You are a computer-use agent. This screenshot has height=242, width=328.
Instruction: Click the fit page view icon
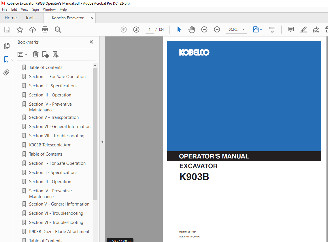[256, 29]
